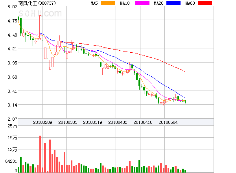The height and width of the screenshot is (173, 236).
Task: Click the MA10 legend label
Action: [x=125, y=3]
